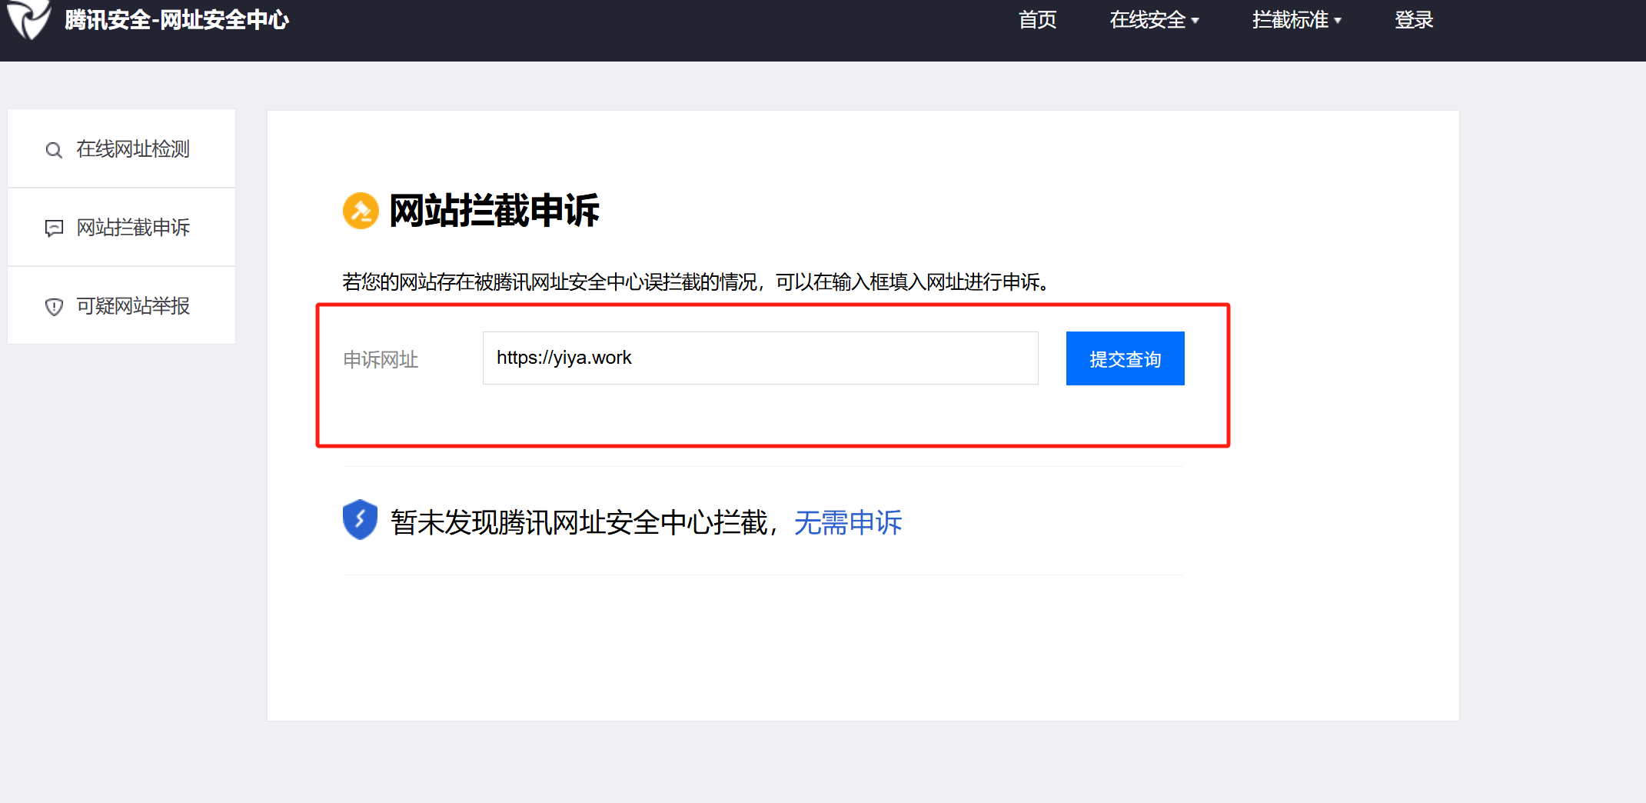Screen dimensions: 1646x803
Task: Click the instruction text starting 若您的网站存在
Action: tap(697, 282)
